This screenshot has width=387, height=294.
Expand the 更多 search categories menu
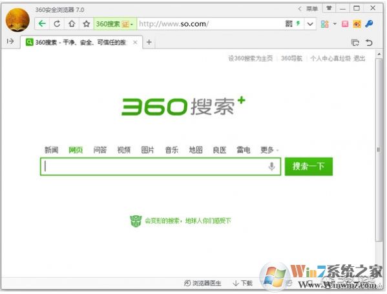click(269, 150)
